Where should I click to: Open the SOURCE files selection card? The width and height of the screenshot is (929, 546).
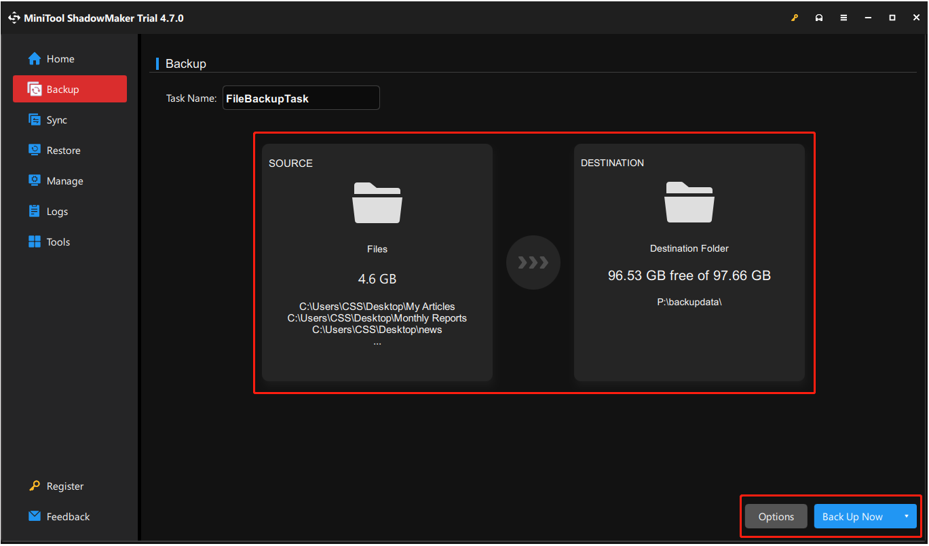tap(377, 261)
